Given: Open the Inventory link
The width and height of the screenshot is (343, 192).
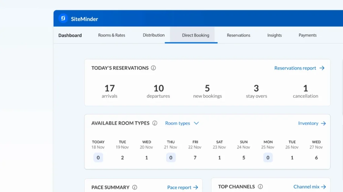Looking at the screenshot, I should (x=308, y=123).
